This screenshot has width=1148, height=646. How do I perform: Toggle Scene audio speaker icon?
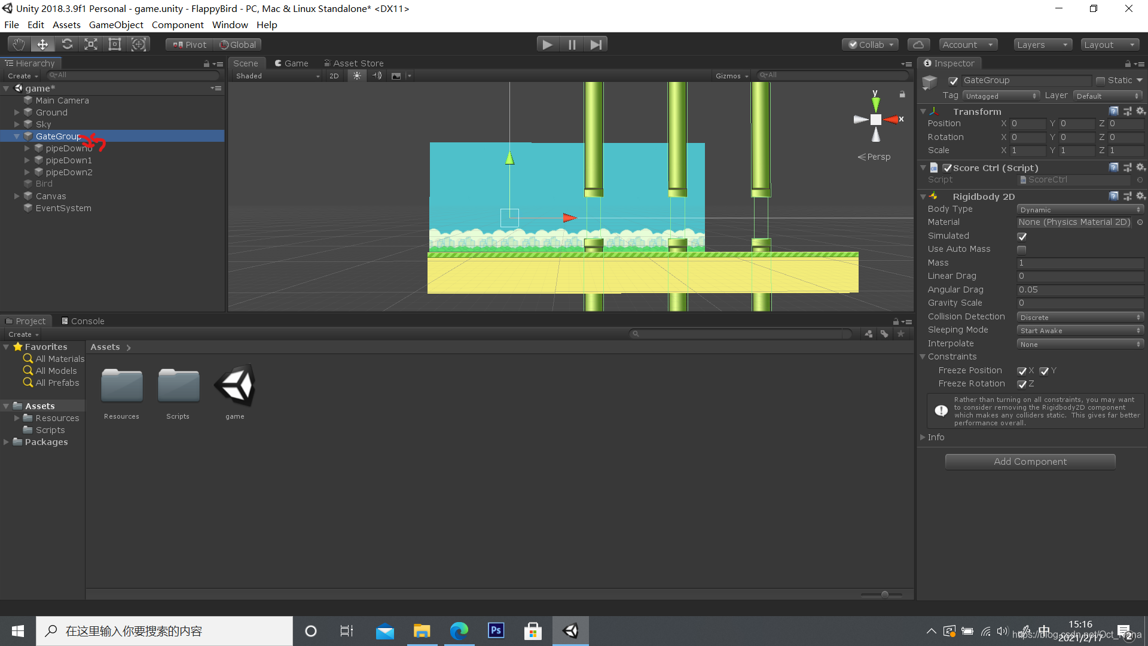coord(377,76)
